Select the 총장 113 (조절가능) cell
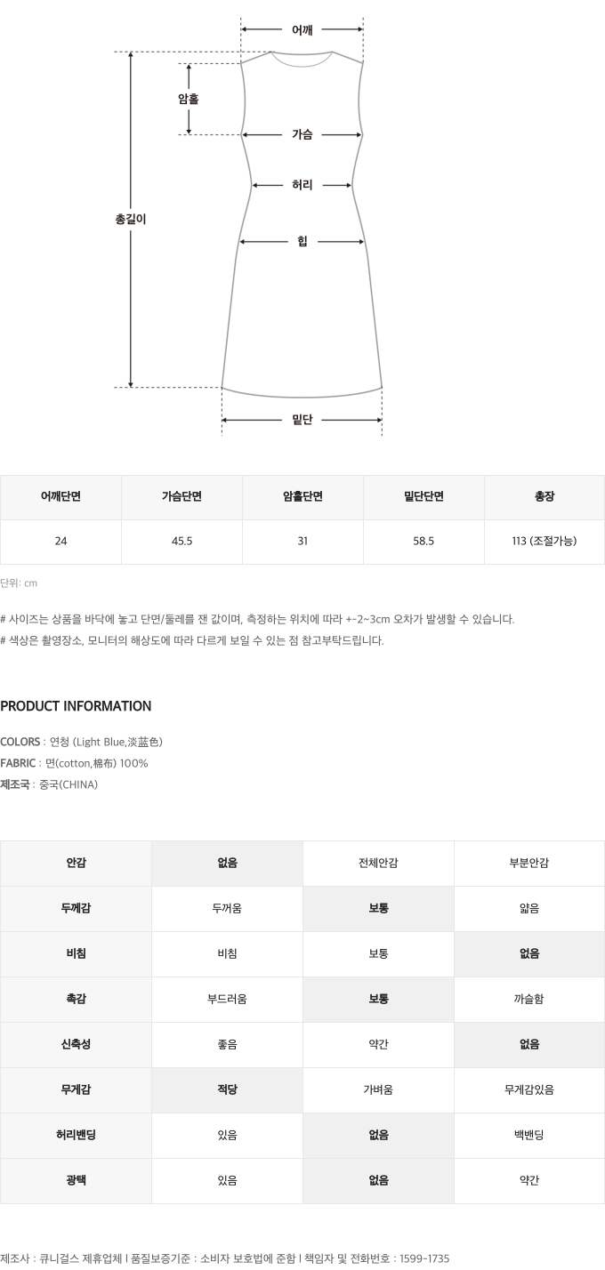 (544, 542)
